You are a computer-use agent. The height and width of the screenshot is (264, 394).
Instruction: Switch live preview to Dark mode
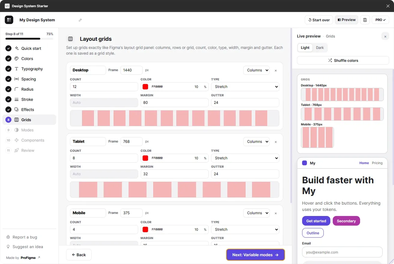[320, 48]
